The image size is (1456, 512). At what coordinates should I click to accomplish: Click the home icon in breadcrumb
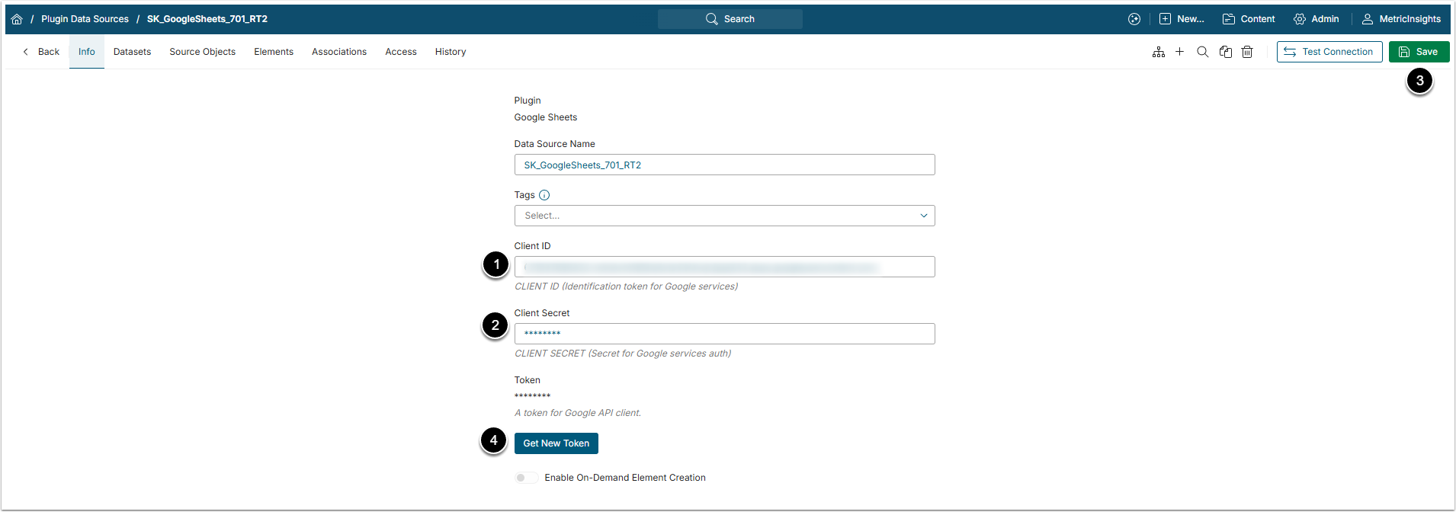17,19
